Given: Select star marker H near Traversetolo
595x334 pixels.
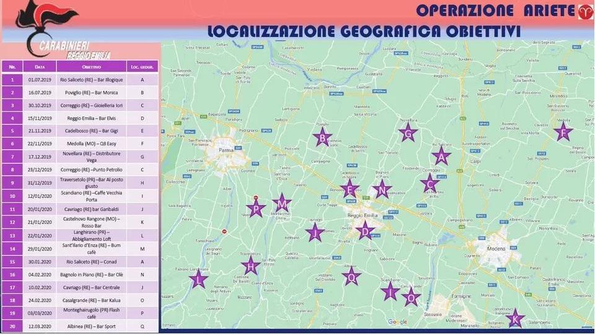Looking at the screenshot, I should click(x=251, y=266).
